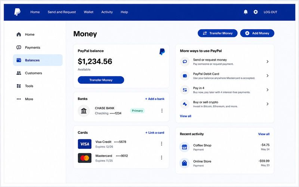Open Chase Bank options menu
Screen dimensions: 299x187
tap(162, 111)
